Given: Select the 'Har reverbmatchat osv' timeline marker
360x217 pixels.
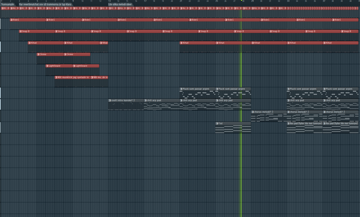Looking at the screenshot, I should pyautogui.click(x=45, y=4).
